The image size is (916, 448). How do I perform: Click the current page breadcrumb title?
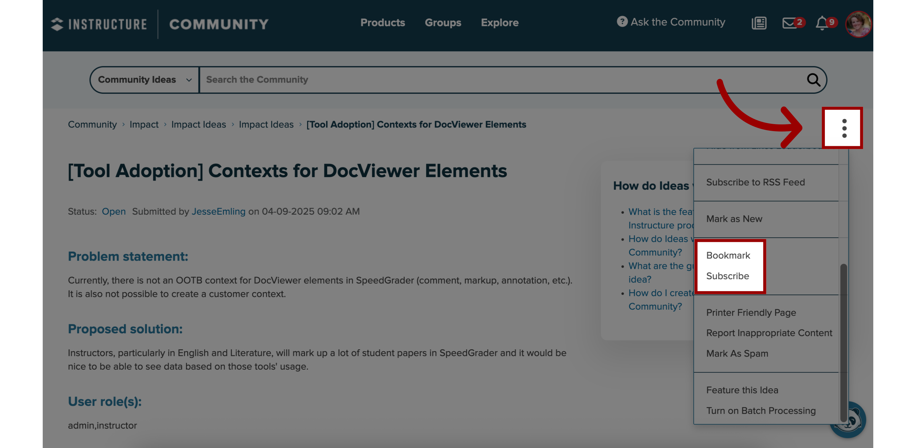click(x=416, y=124)
